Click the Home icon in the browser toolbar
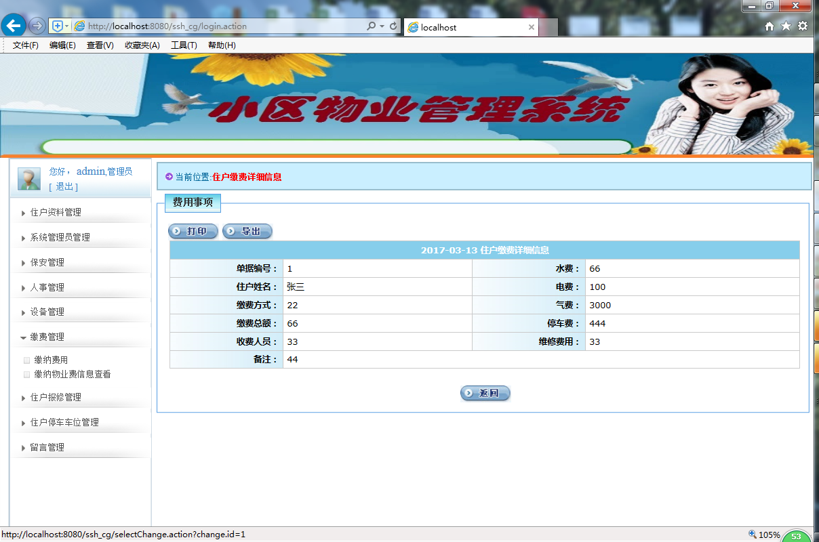The height and width of the screenshot is (542, 819). point(770,25)
